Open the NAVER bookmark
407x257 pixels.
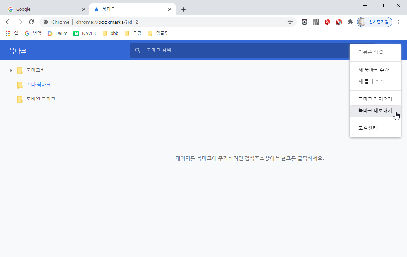[x=85, y=33]
